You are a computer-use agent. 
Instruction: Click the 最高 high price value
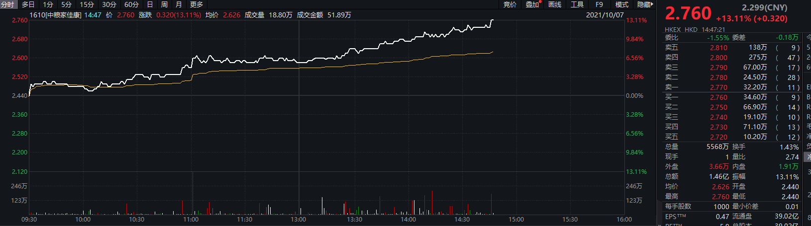[x=720, y=197]
